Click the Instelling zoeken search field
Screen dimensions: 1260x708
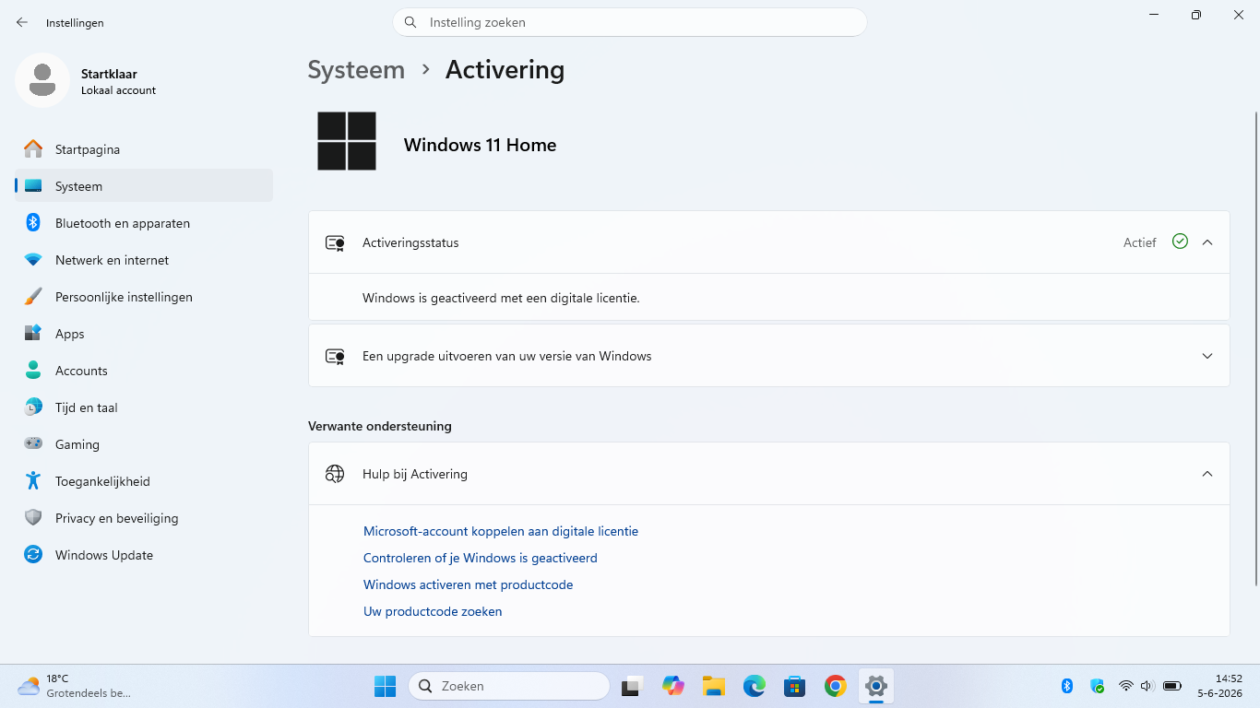[630, 22]
